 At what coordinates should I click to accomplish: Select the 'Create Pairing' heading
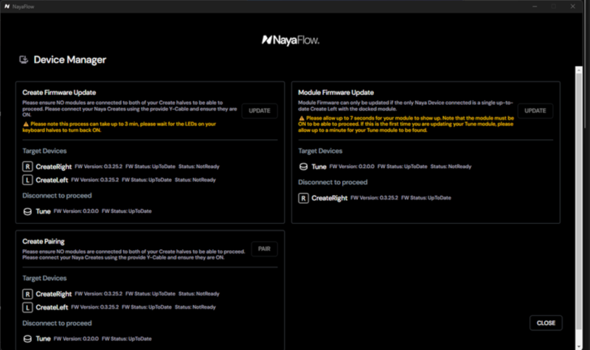44,242
